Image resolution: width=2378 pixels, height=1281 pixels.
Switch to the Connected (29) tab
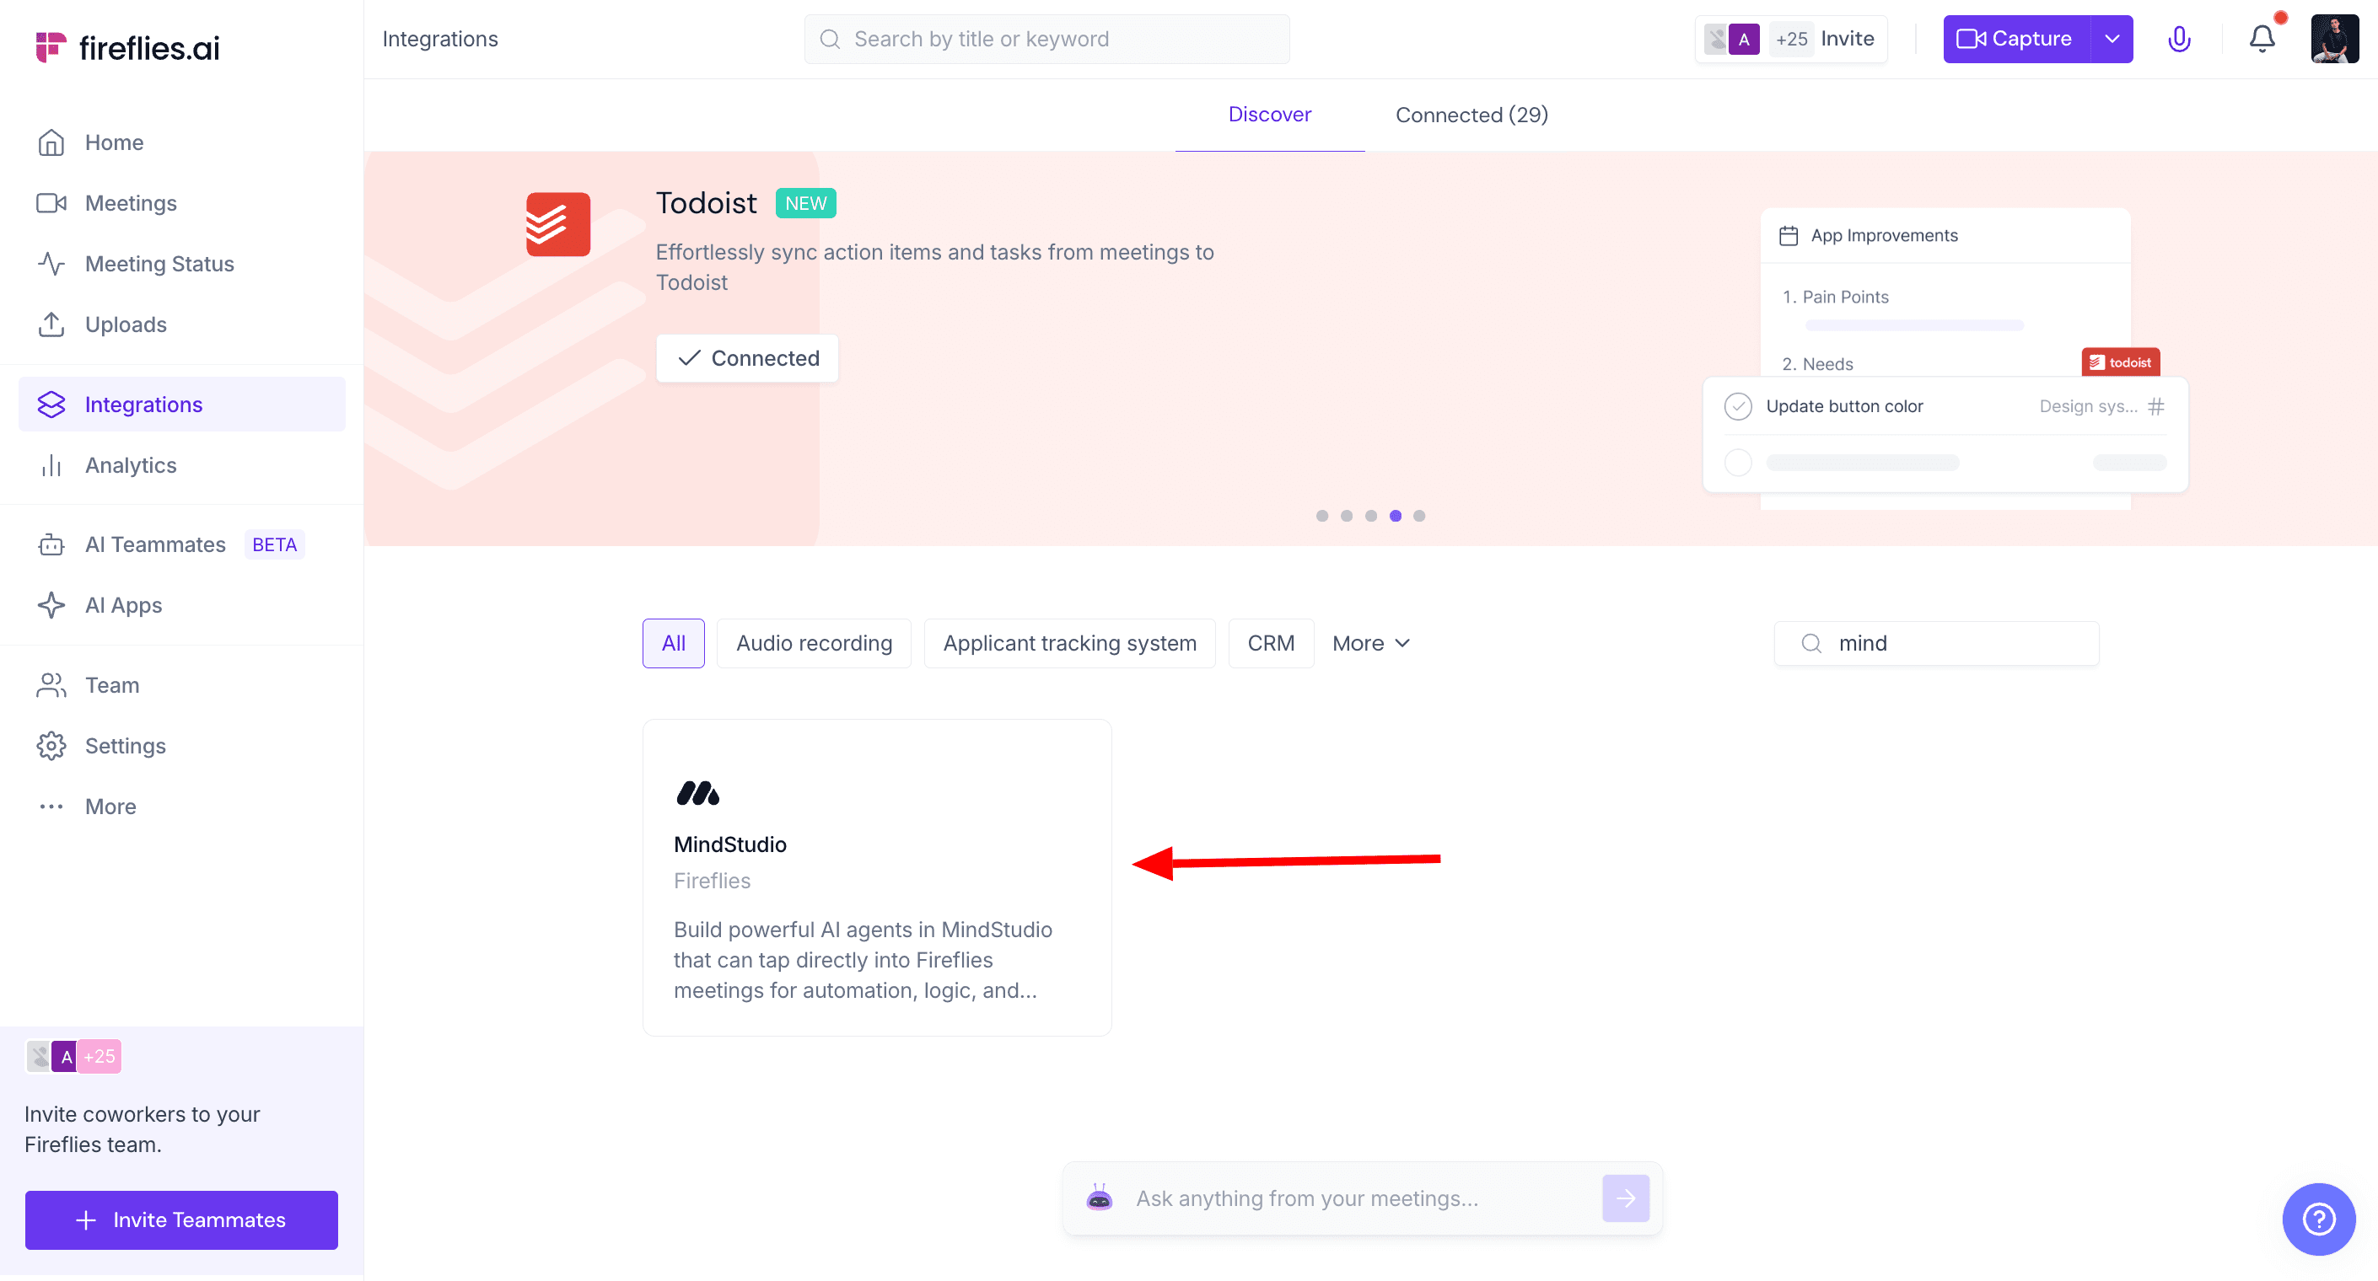pyautogui.click(x=1471, y=115)
